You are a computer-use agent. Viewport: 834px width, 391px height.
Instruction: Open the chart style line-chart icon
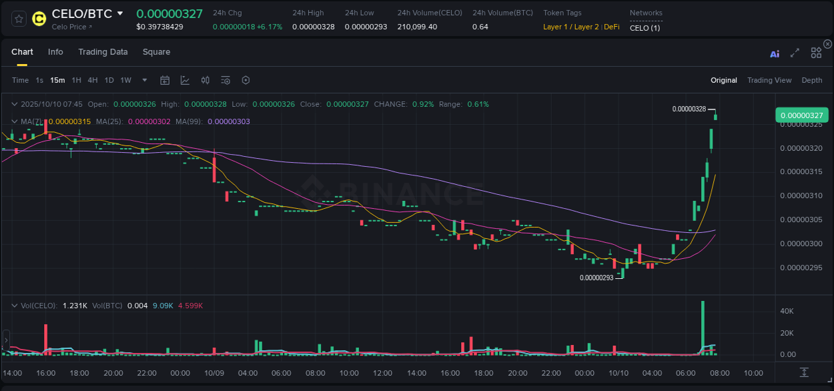pos(185,80)
